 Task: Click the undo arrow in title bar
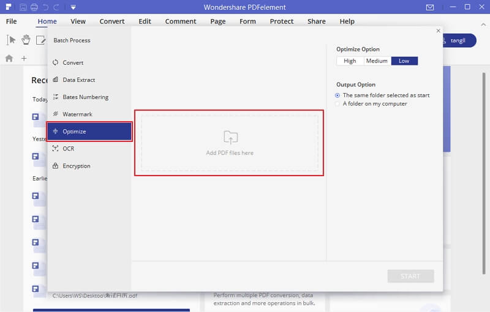[45, 7]
